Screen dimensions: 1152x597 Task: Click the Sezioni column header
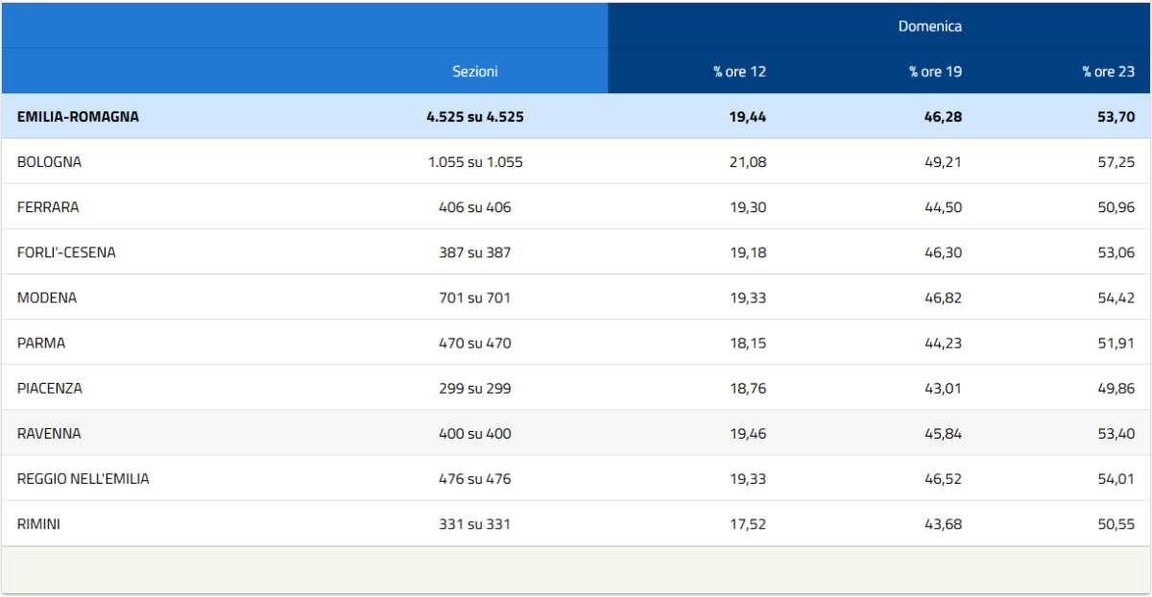pyautogui.click(x=475, y=71)
